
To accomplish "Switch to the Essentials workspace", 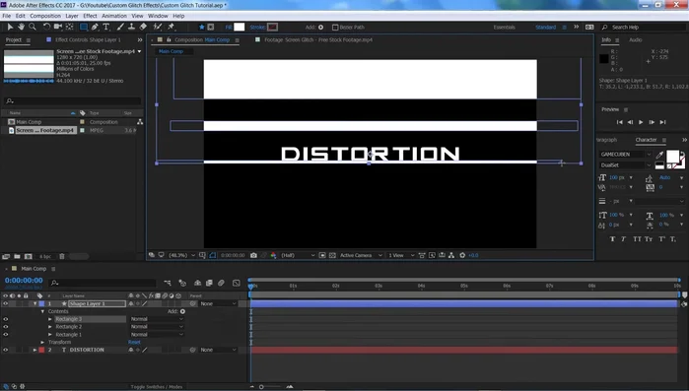I will [x=504, y=28].
